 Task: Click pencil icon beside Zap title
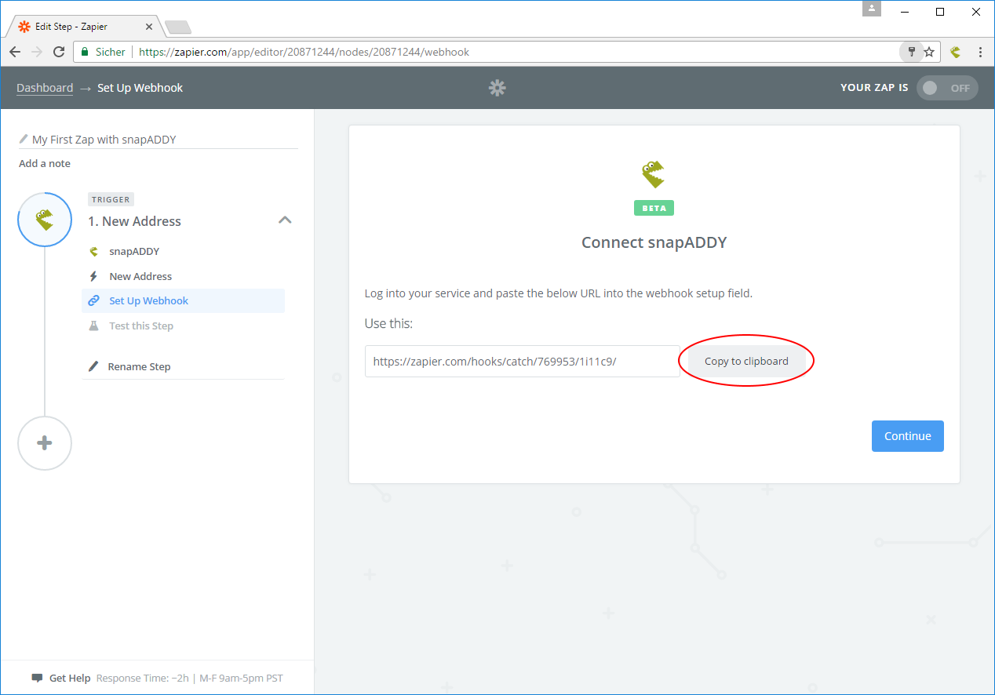[24, 139]
